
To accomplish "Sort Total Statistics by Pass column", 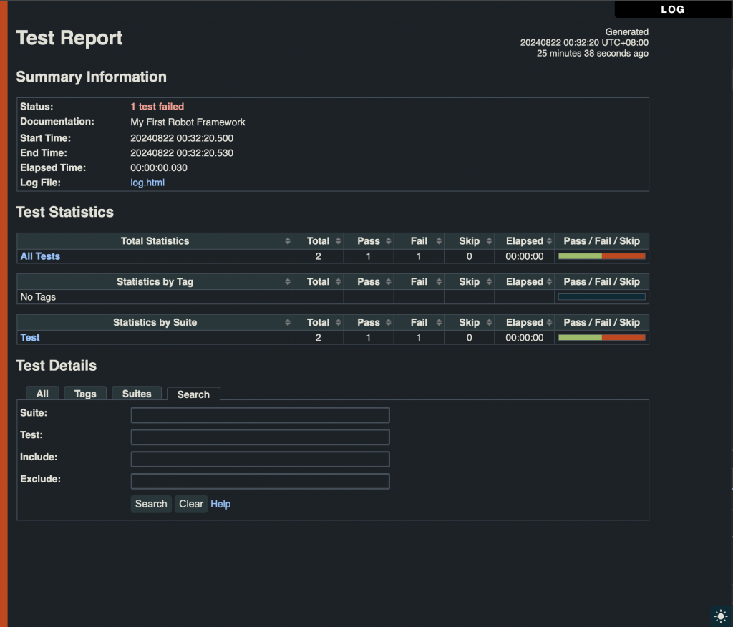I will coord(369,240).
